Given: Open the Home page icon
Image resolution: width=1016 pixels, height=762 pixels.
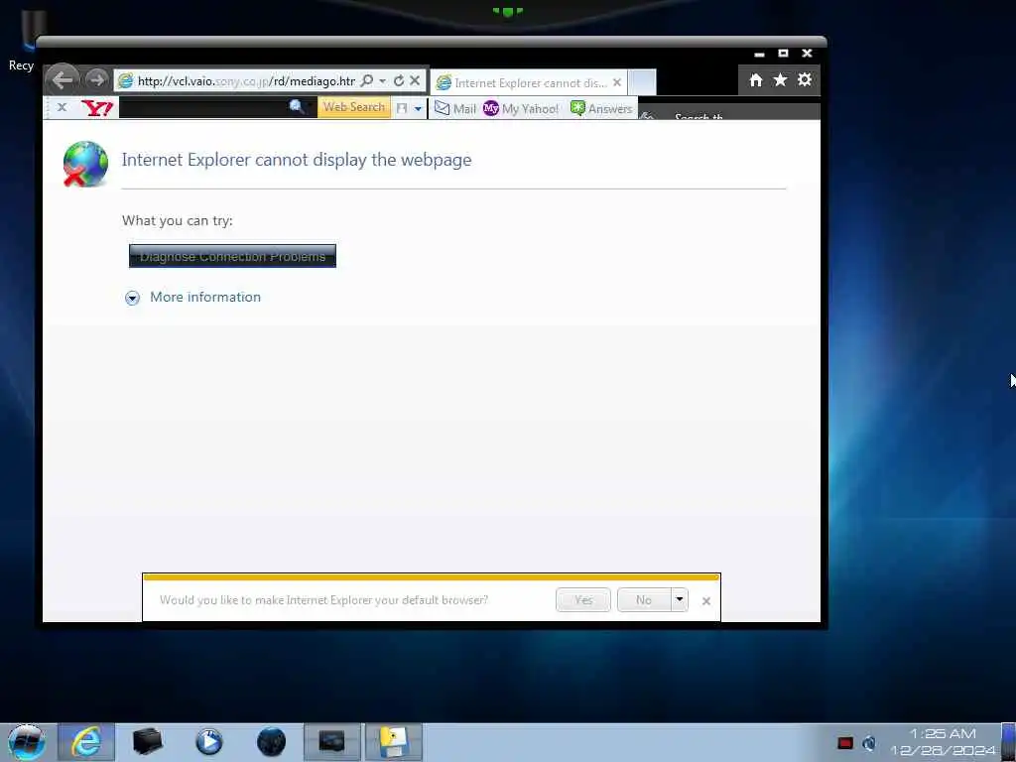Looking at the screenshot, I should 755,79.
